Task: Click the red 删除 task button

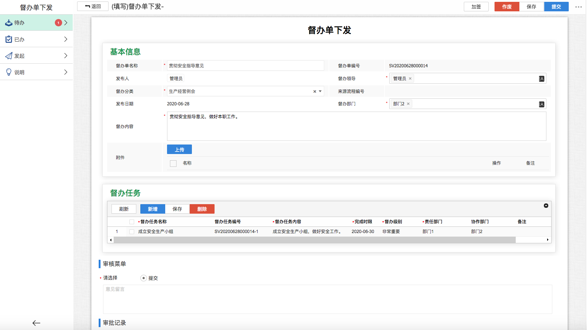Action: coord(202,209)
